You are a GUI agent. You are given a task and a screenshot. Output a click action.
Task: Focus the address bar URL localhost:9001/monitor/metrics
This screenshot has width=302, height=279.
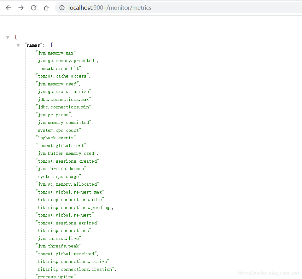(110, 8)
